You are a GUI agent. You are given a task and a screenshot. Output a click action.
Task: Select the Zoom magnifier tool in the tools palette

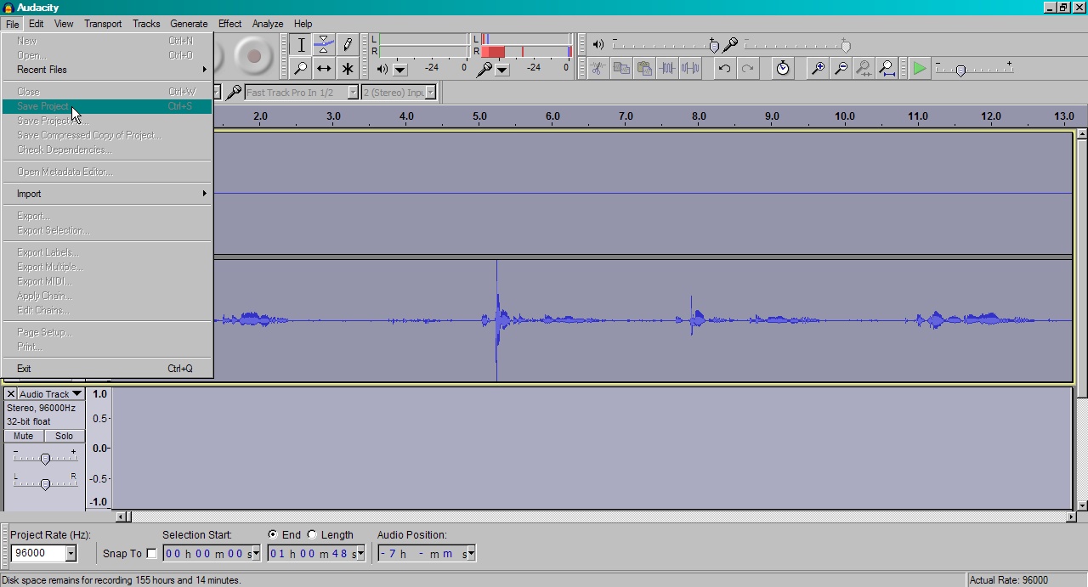pyautogui.click(x=301, y=68)
